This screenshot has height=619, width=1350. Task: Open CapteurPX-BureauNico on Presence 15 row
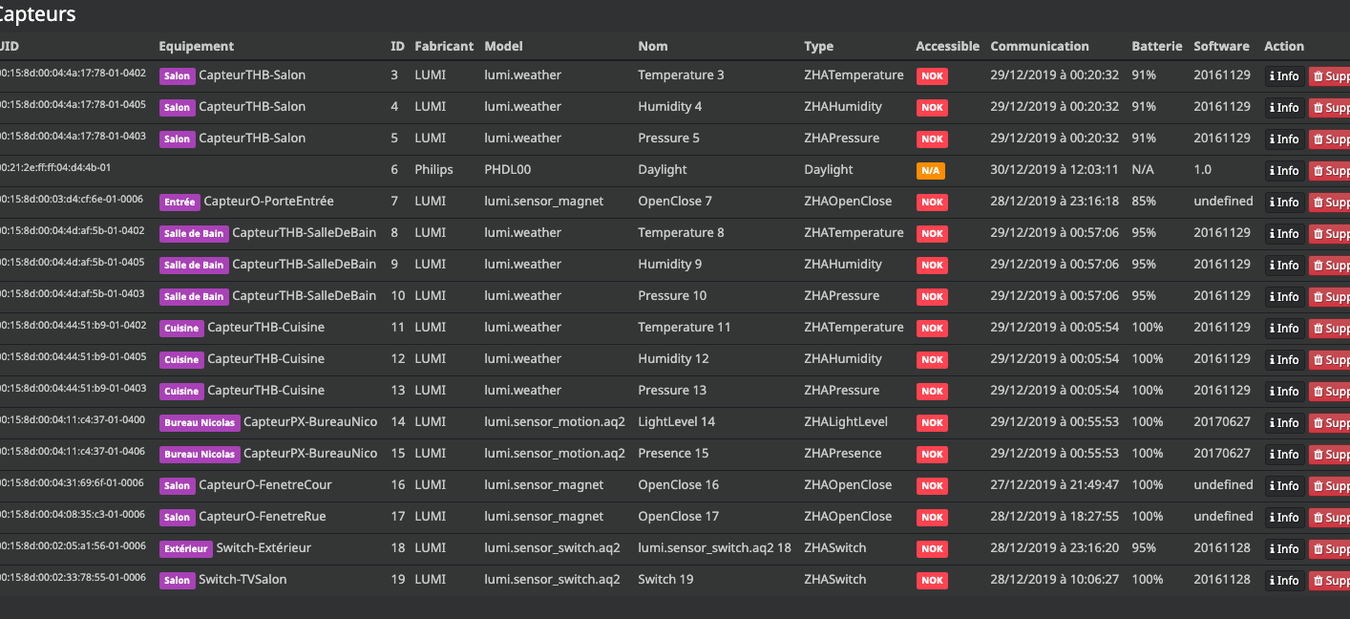point(310,454)
